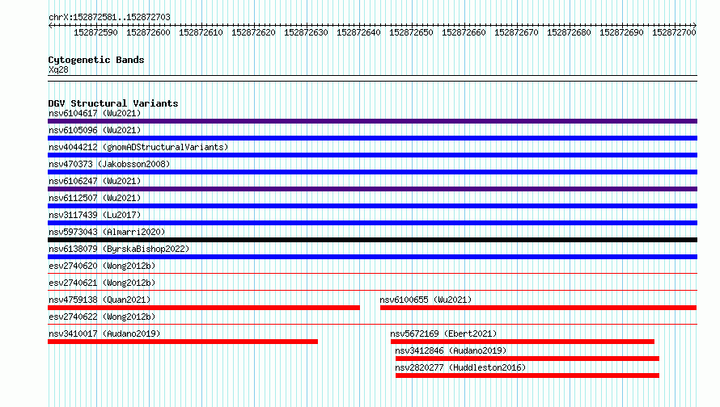Click the right arrow end of the ruler
Image resolution: width=720 pixels, height=407 pixels.
(x=695, y=26)
